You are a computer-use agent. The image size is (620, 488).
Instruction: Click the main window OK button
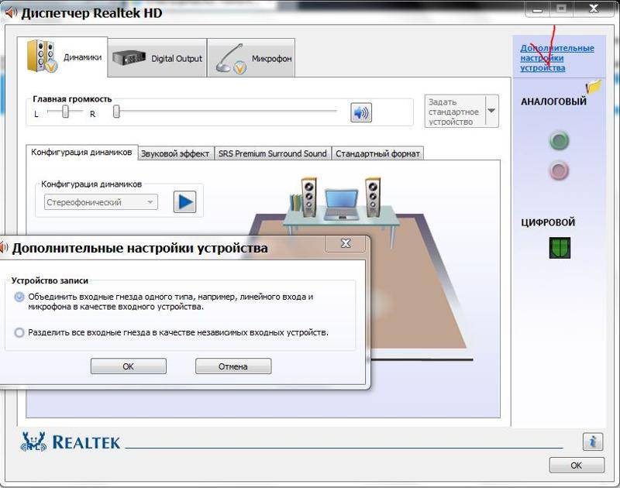pos(577,466)
